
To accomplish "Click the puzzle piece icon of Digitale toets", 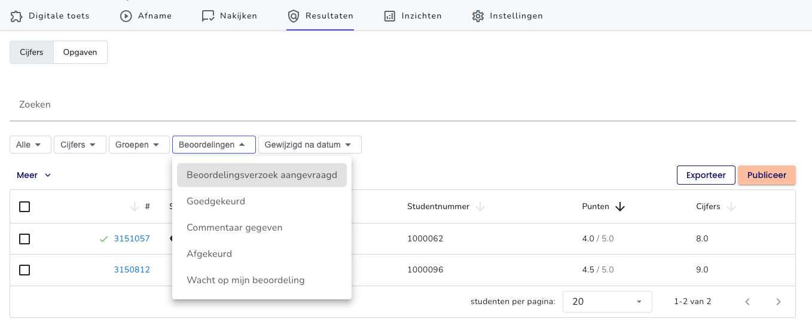I will [x=17, y=16].
